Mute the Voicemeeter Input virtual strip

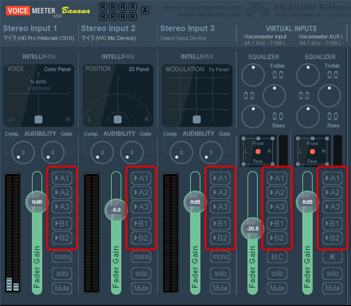(277, 288)
